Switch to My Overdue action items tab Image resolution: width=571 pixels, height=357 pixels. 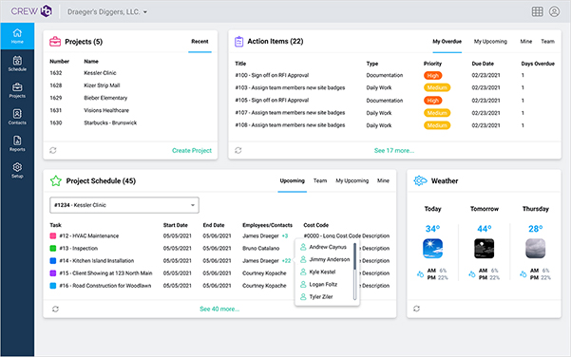tap(447, 42)
